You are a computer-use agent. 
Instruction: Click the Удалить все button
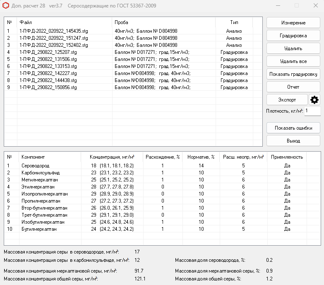click(x=293, y=61)
